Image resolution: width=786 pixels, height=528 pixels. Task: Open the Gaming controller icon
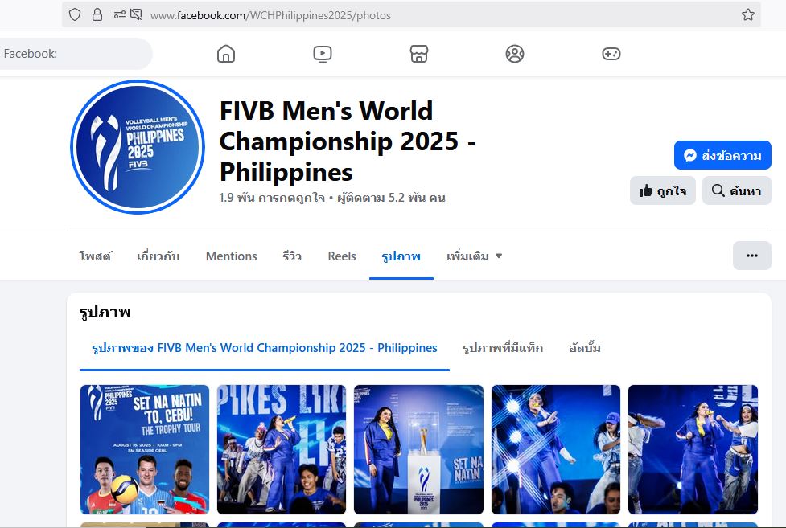point(611,54)
